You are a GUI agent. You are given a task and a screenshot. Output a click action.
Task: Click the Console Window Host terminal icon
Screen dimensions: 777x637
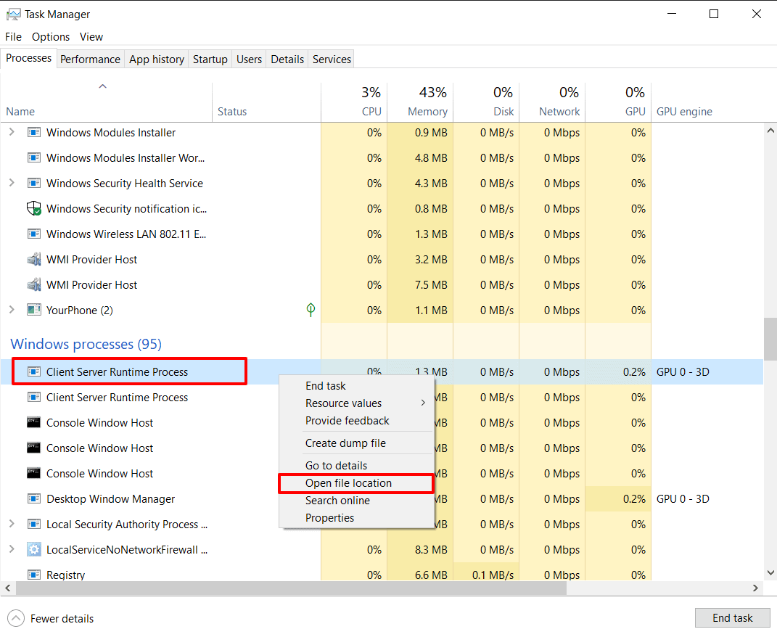tap(33, 422)
